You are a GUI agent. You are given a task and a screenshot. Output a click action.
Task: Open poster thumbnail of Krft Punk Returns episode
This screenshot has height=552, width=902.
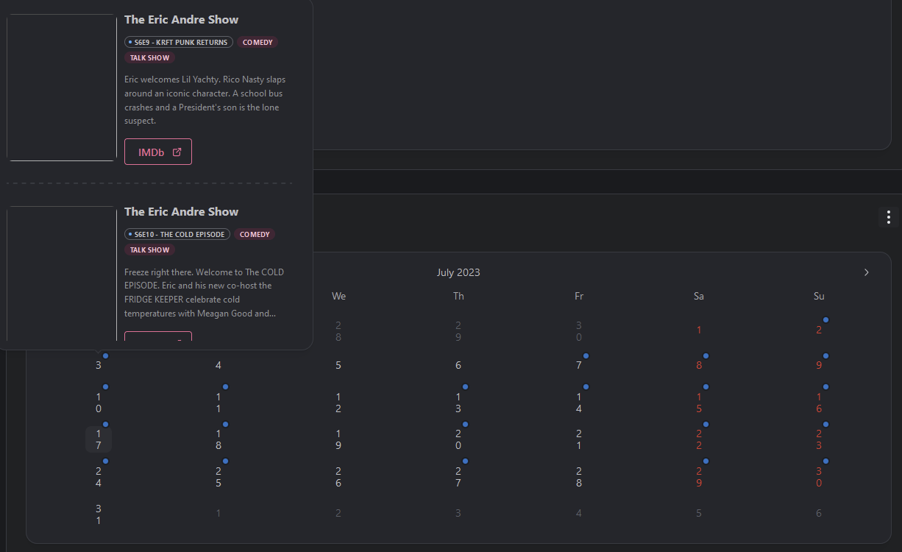pyautogui.click(x=62, y=87)
